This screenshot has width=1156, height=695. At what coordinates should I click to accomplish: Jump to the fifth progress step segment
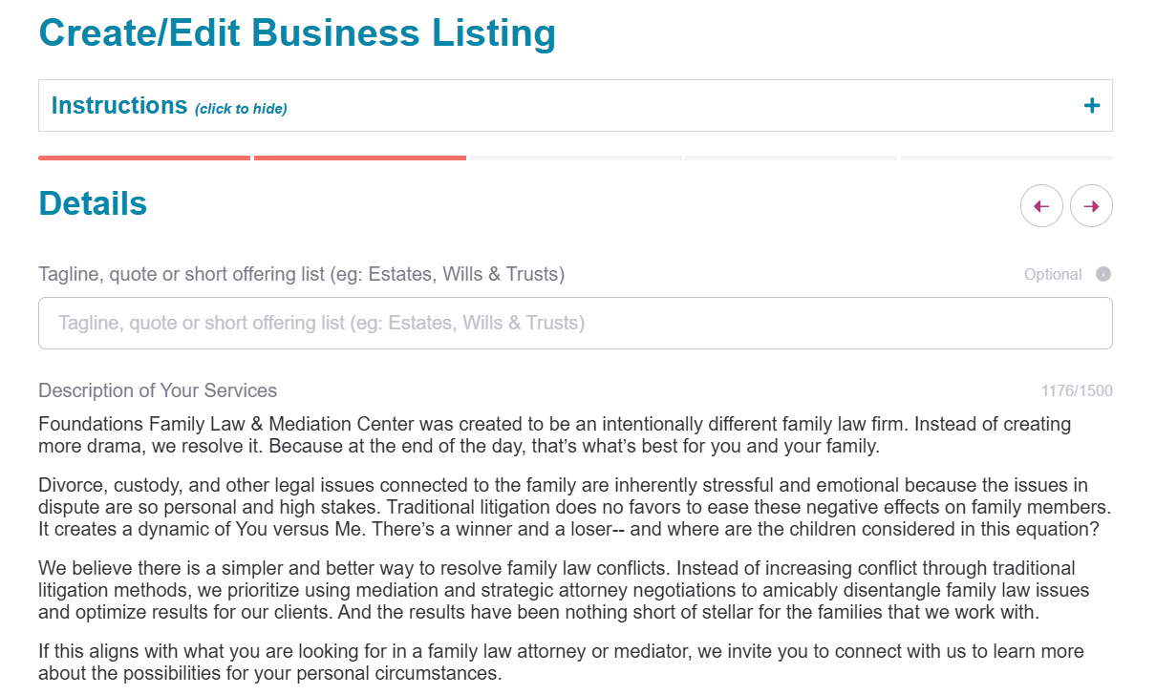(1006, 158)
